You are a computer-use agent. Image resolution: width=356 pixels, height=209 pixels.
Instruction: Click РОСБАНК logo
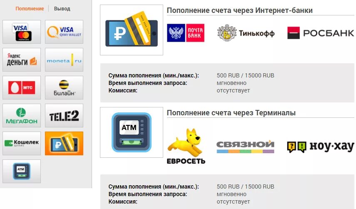321,33
